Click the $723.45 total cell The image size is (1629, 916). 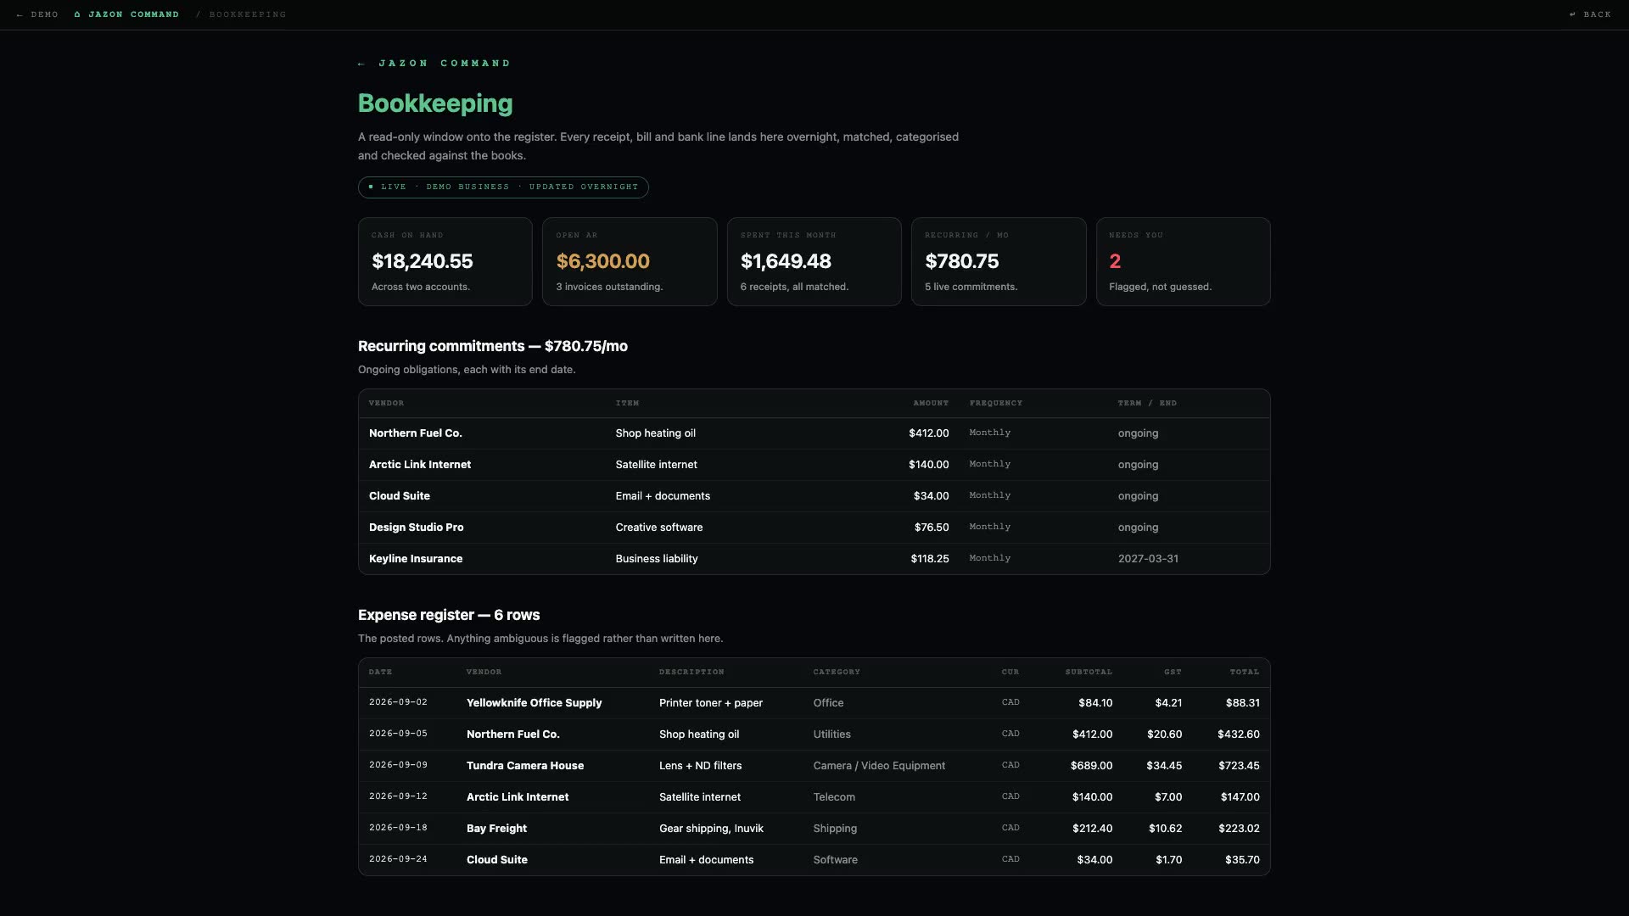(x=1239, y=766)
